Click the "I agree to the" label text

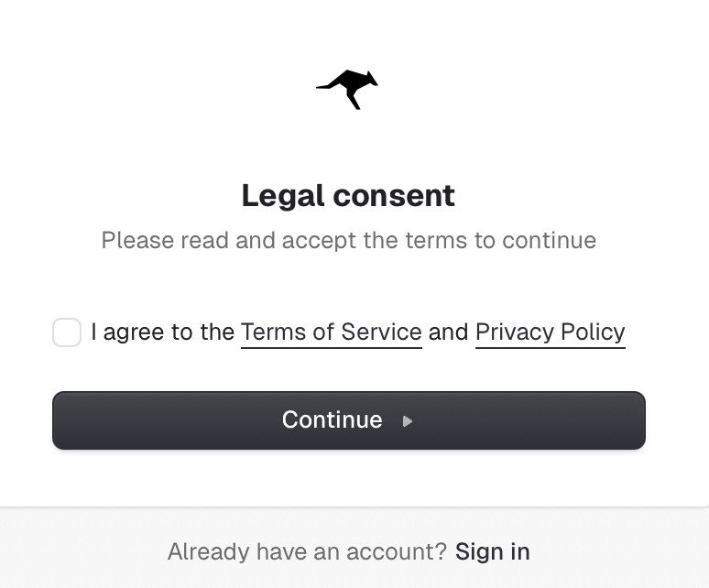pos(163,332)
